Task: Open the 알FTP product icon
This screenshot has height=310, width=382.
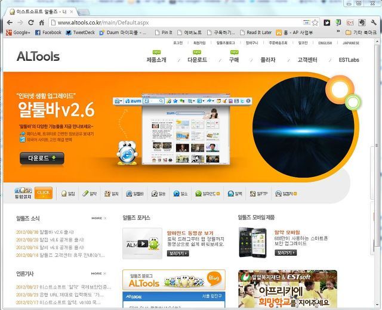Action: (258, 194)
